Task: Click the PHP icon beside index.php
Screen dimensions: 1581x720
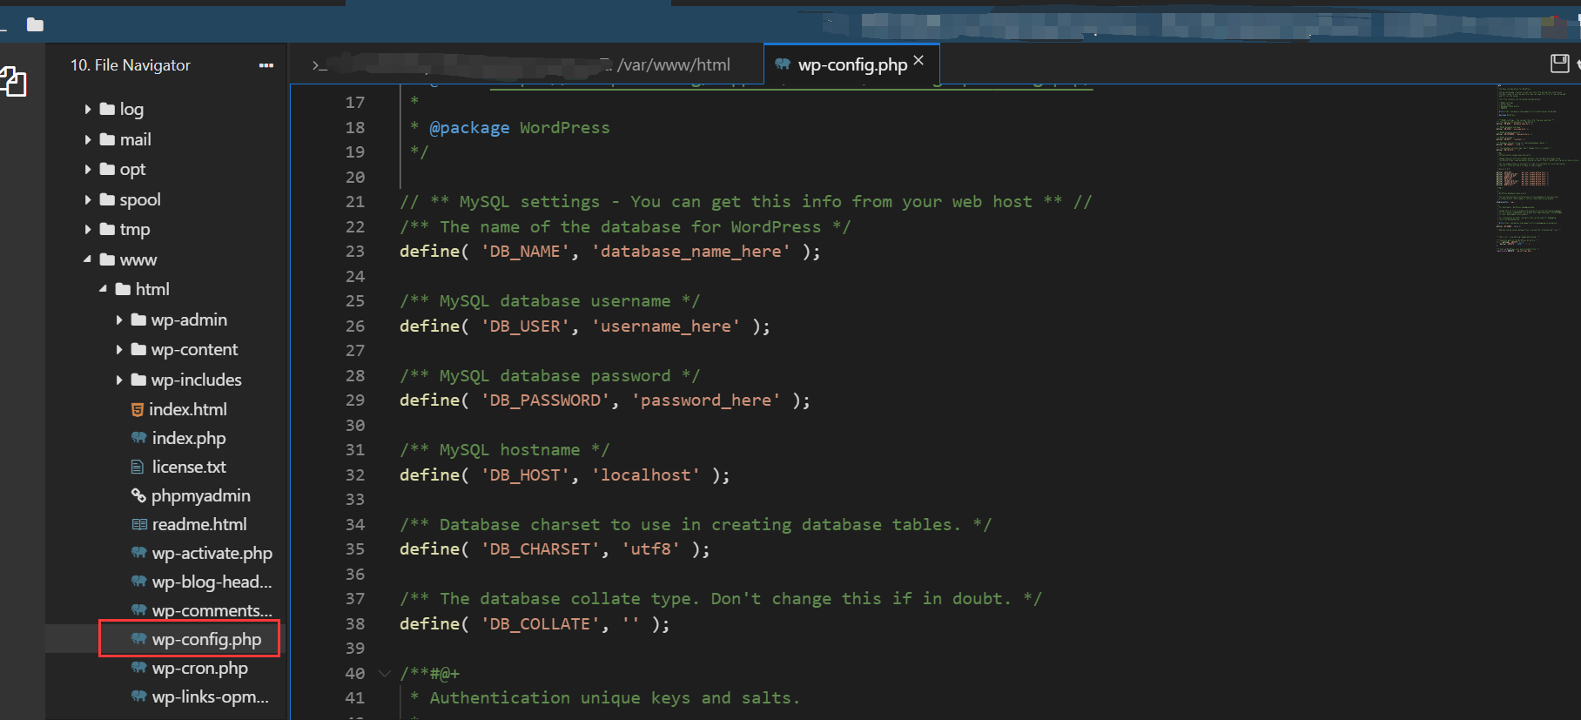Action: point(138,438)
